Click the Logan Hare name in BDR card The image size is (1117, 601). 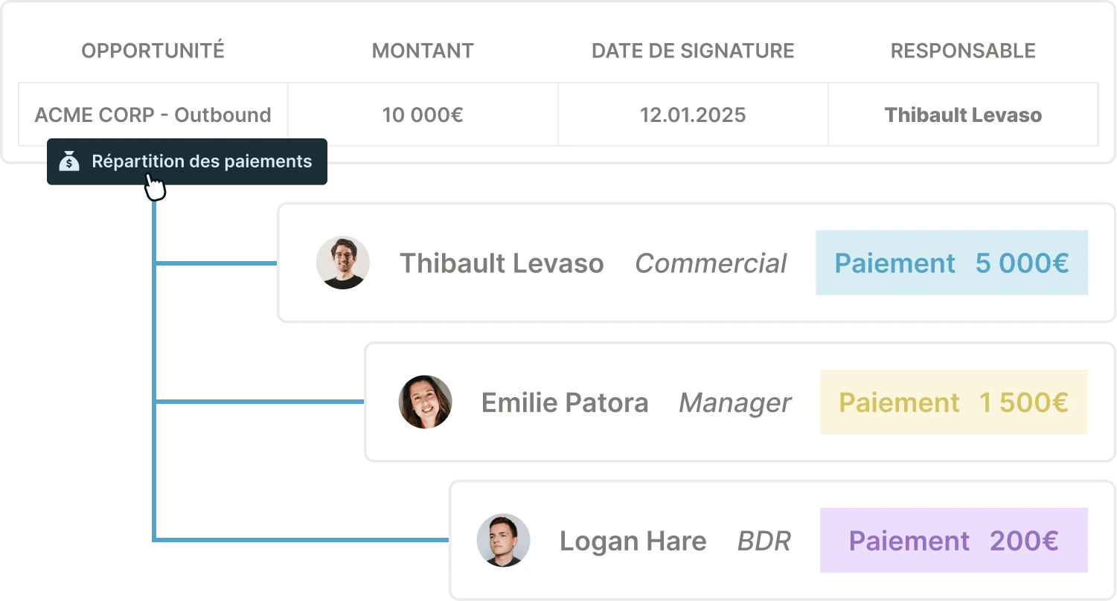click(x=633, y=541)
